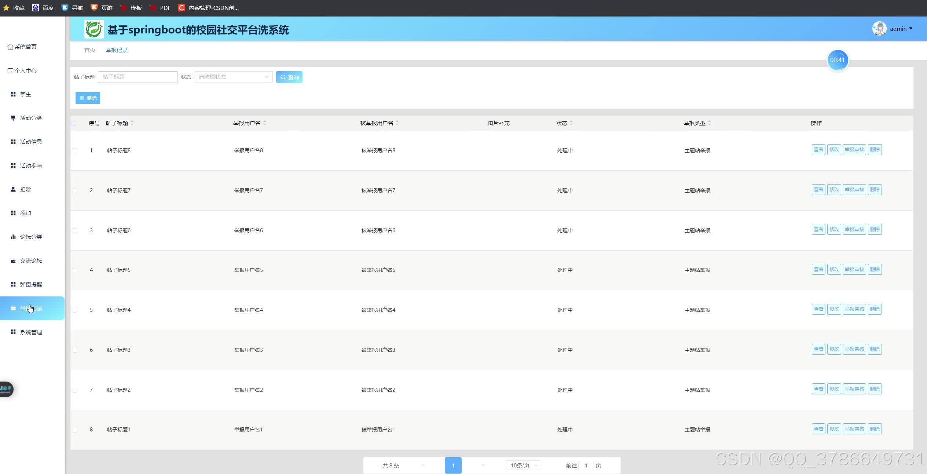Open 系统管理 in the sidebar menu
The width and height of the screenshot is (927, 474).
point(31,332)
